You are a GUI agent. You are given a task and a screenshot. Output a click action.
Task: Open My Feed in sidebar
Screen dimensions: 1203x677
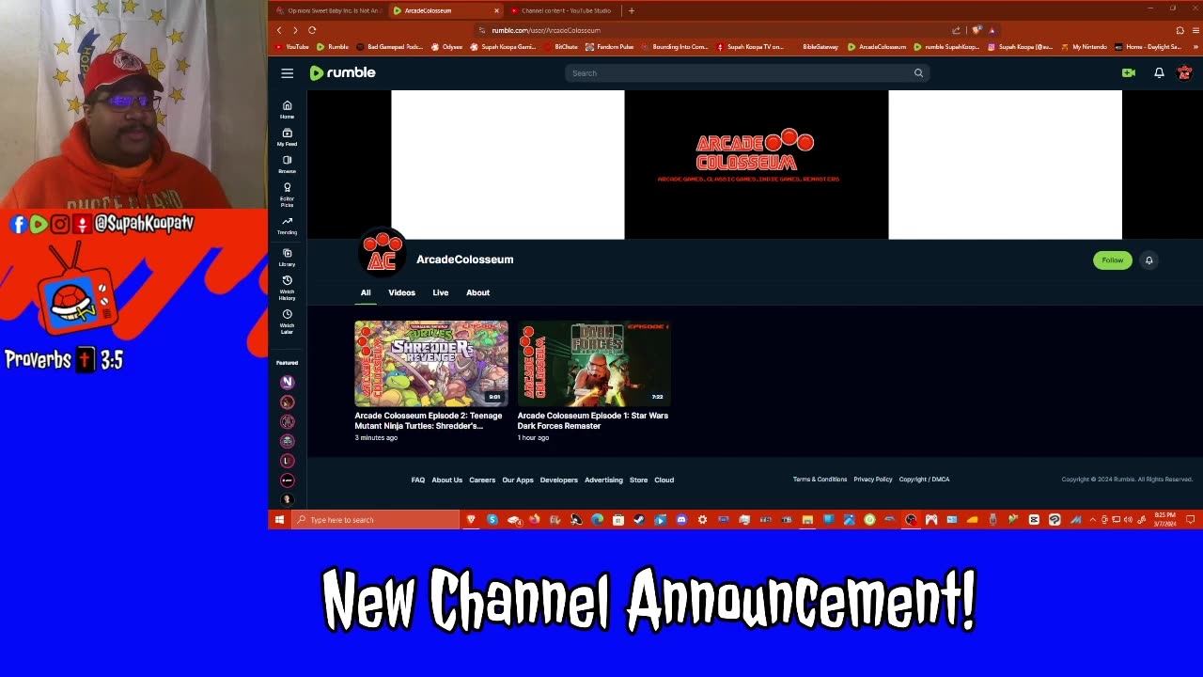tap(287, 137)
